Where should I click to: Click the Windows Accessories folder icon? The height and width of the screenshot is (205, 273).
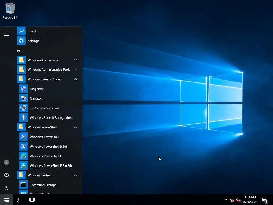(21, 60)
